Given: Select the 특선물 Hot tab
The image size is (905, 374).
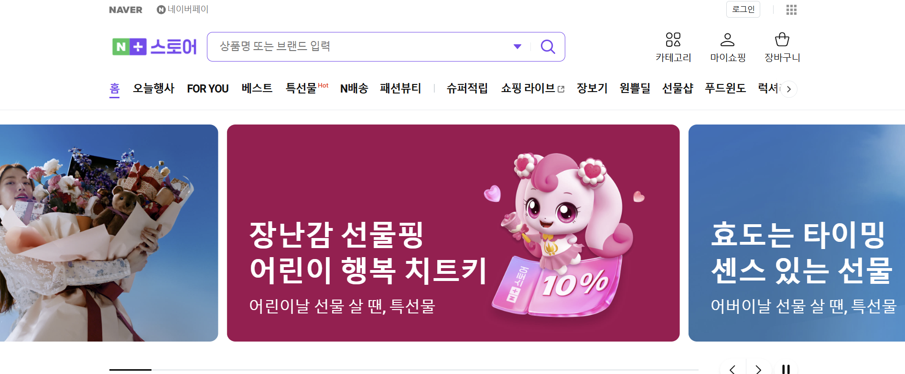Looking at the screenshot, I should click(x=307, y=88).
